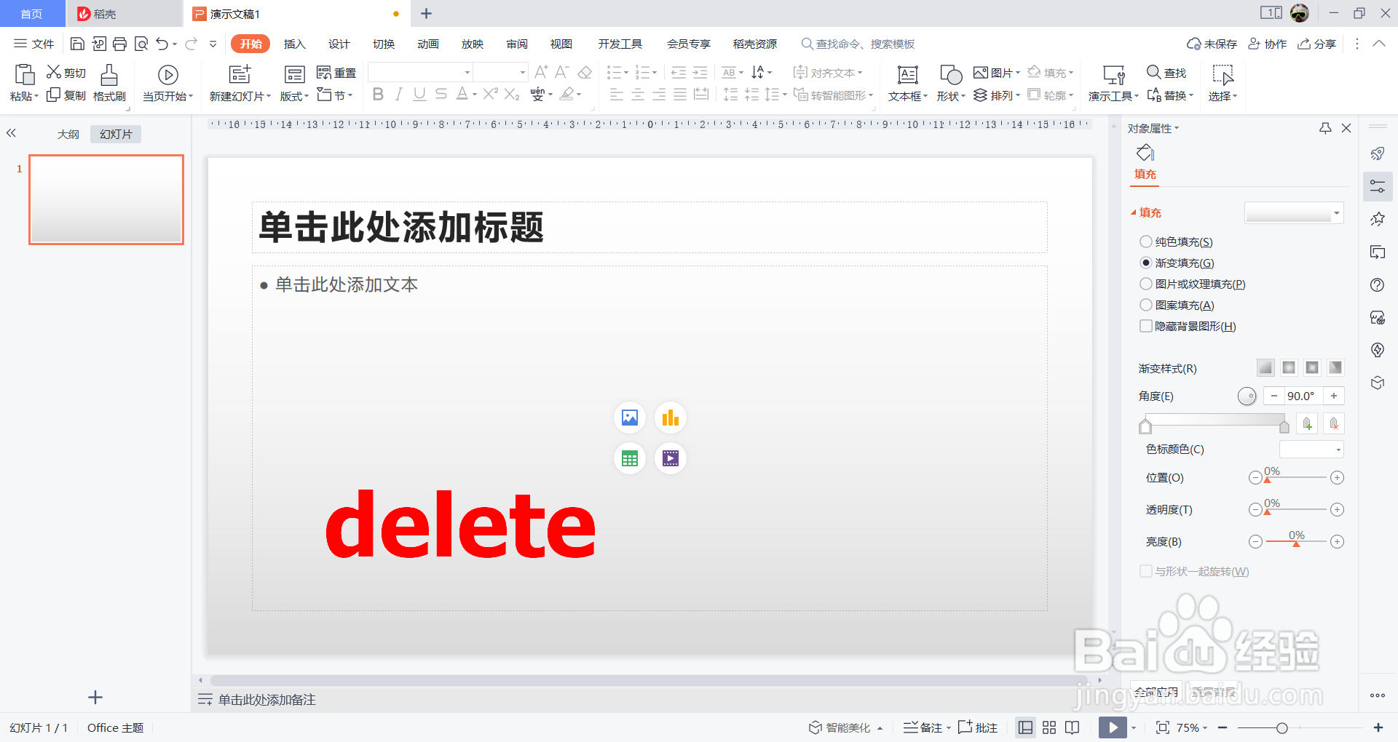Select gradient fill (渐变填充) radio button

coord(1146,263)
